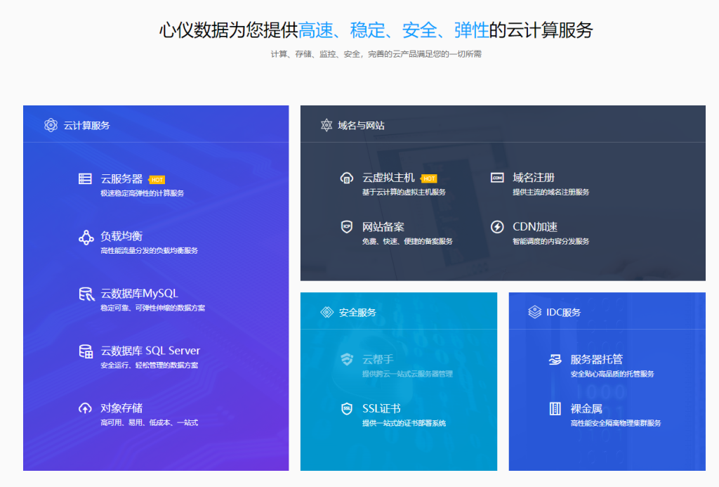
Task: Click the load balancer icon beside 负载均衡
Action: pyautogui.click(x=86, y=237)
